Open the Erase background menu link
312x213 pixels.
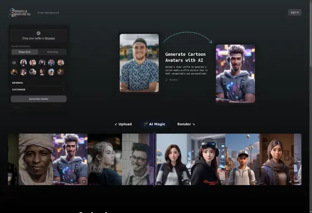(x=48, y=13)
